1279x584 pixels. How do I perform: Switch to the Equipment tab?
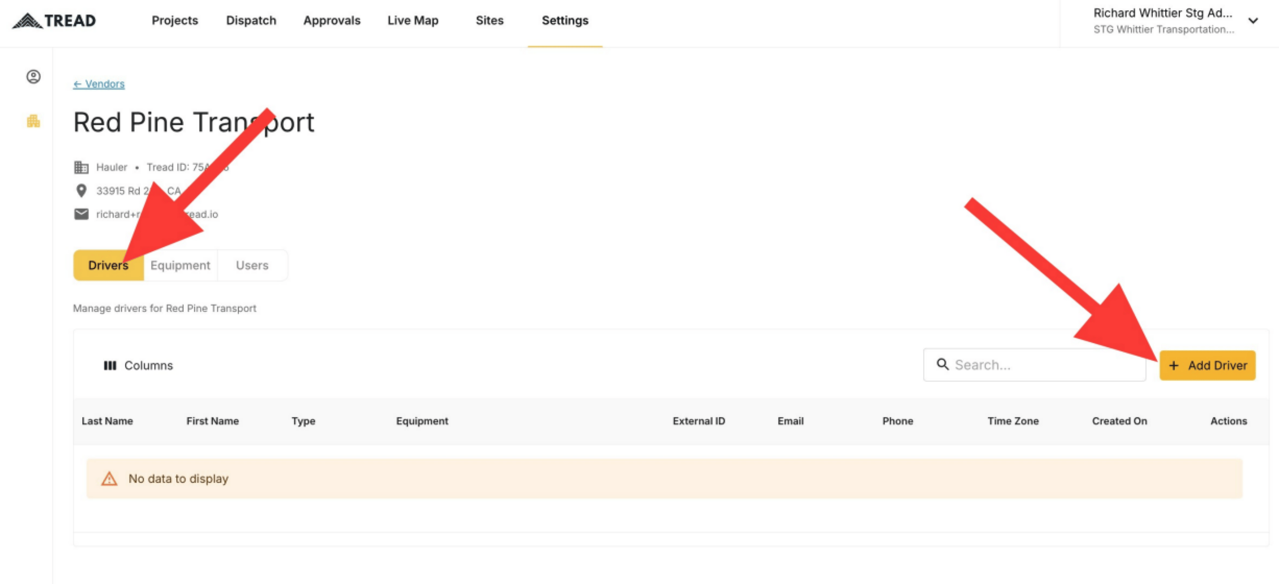point(180,265)
